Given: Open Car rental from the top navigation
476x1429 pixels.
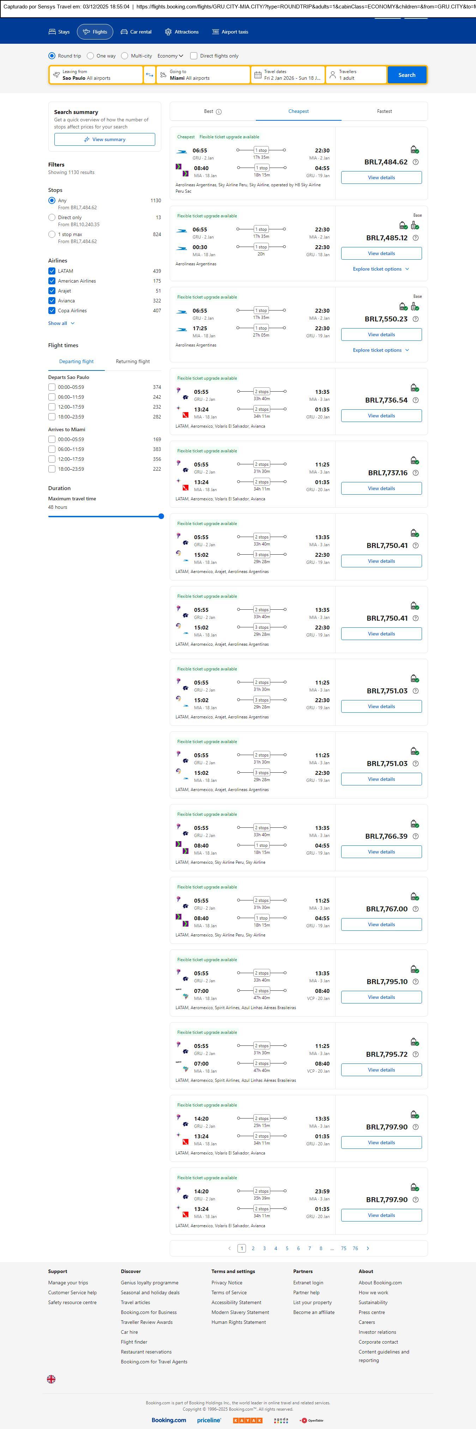Looking at the screenshot, I should (x=136, y=32).
